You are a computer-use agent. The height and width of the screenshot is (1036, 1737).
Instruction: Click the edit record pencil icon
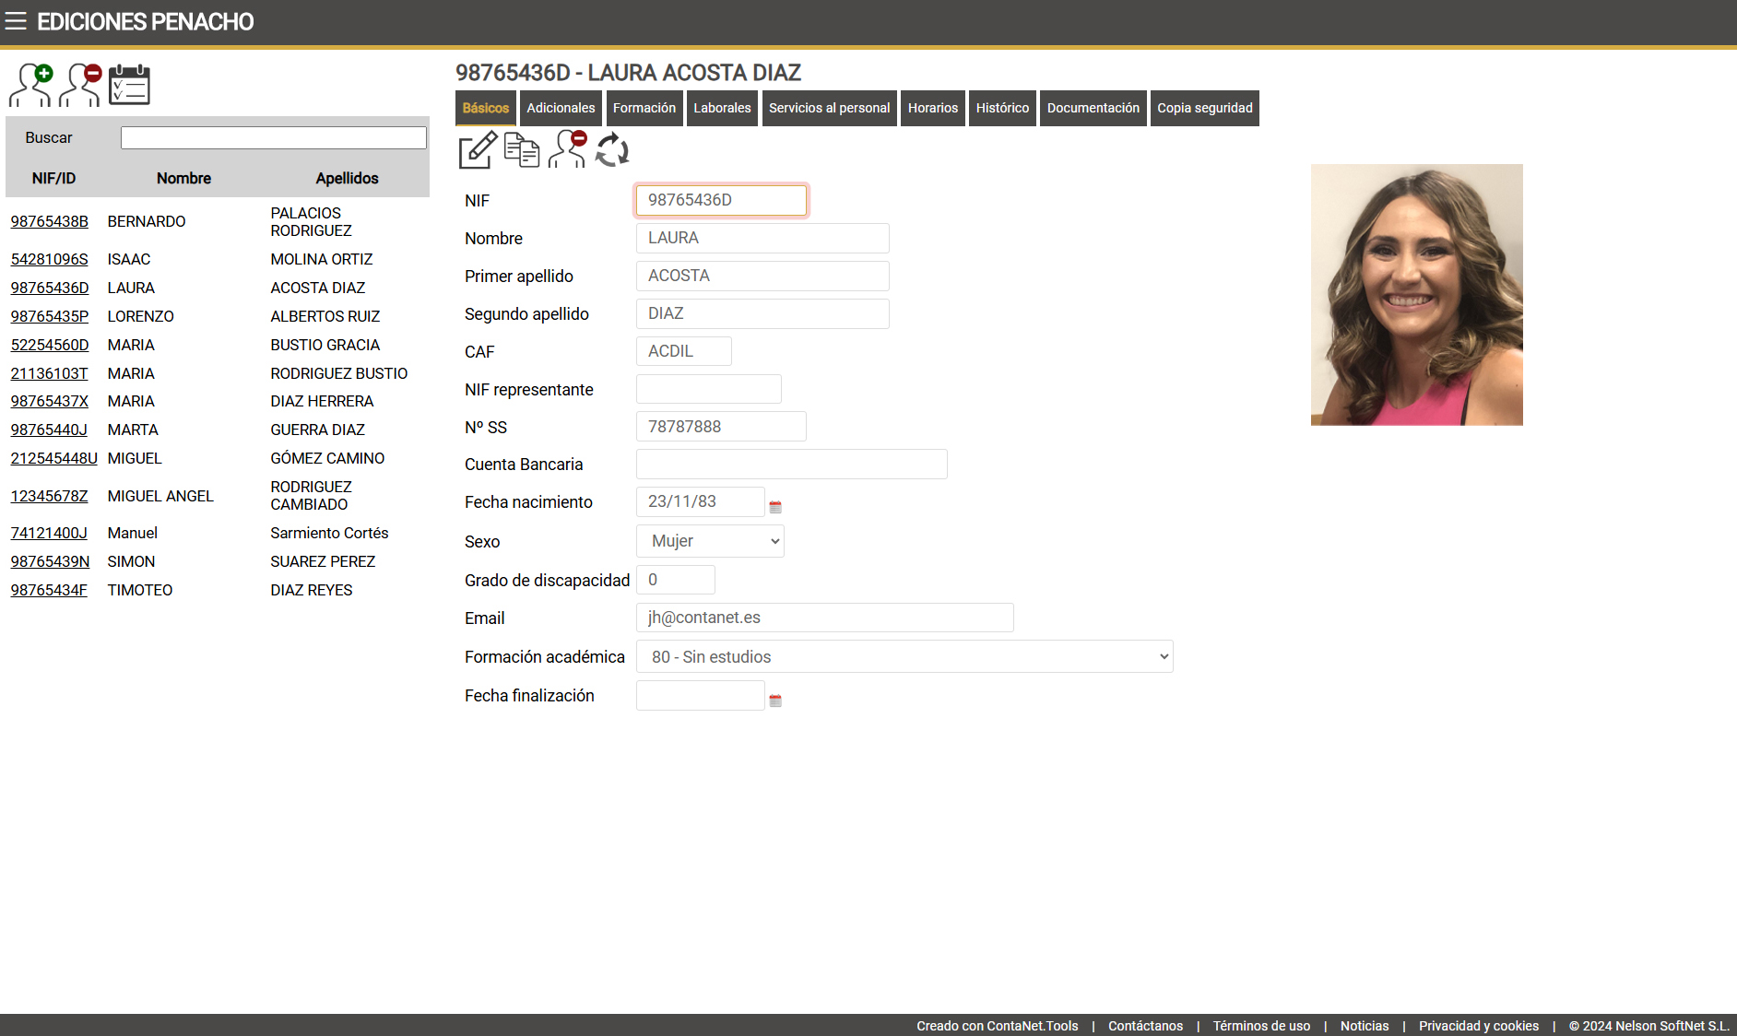(478, 149)
